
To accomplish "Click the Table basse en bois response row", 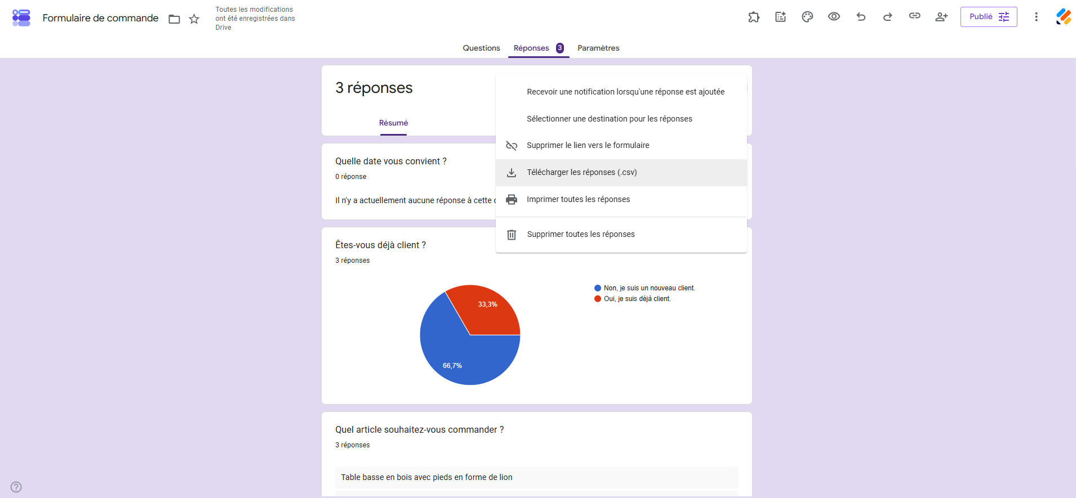I will click(x=536, y=477).
